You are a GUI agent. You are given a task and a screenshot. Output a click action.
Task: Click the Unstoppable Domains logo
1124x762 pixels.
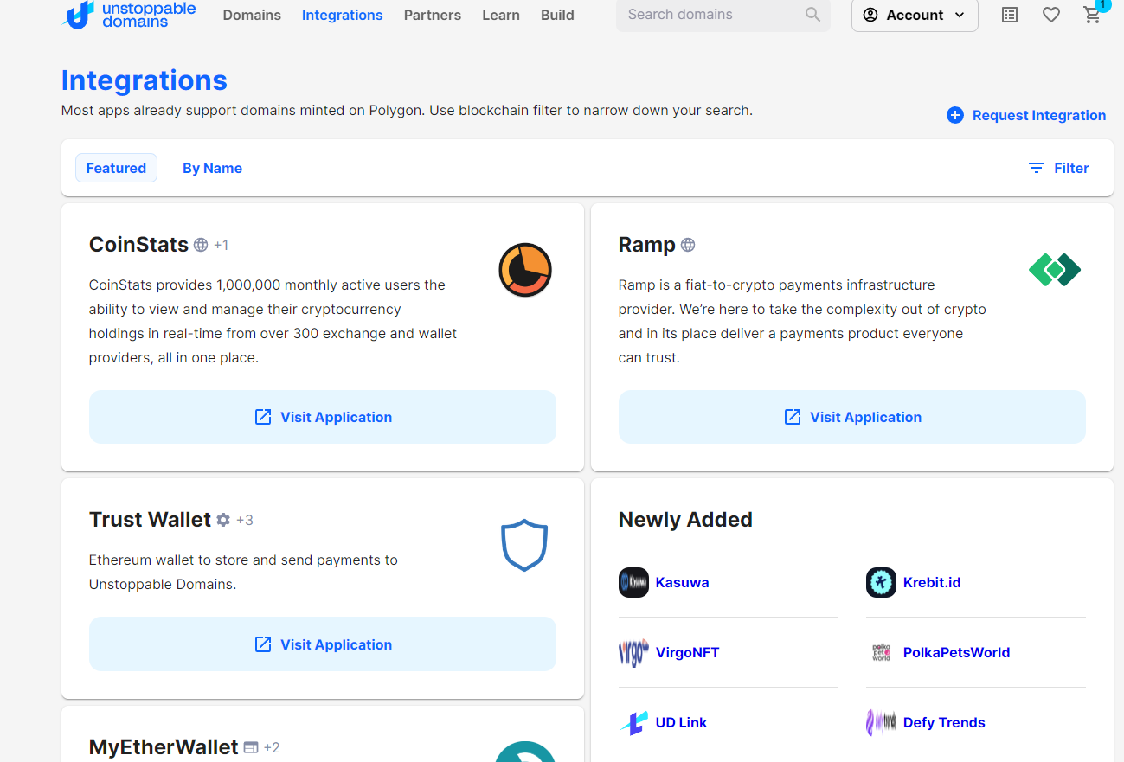(131, 15)
